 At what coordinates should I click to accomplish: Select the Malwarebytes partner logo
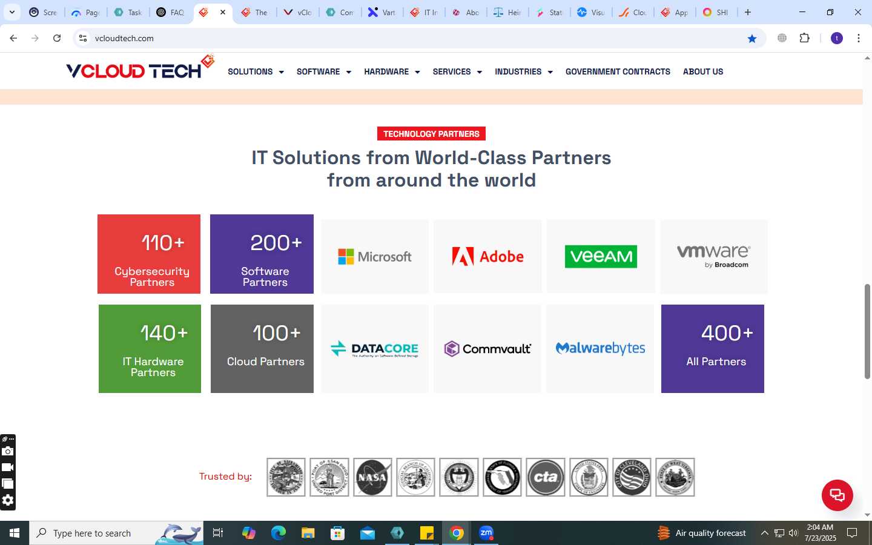click(x=600, y=349)
